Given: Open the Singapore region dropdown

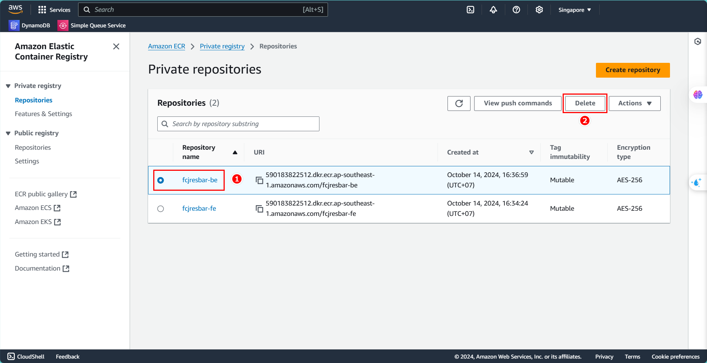Looking at the screenshot, I should (574, 10).
